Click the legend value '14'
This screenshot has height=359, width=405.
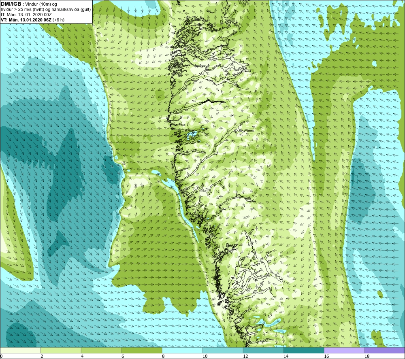(286, 357)
